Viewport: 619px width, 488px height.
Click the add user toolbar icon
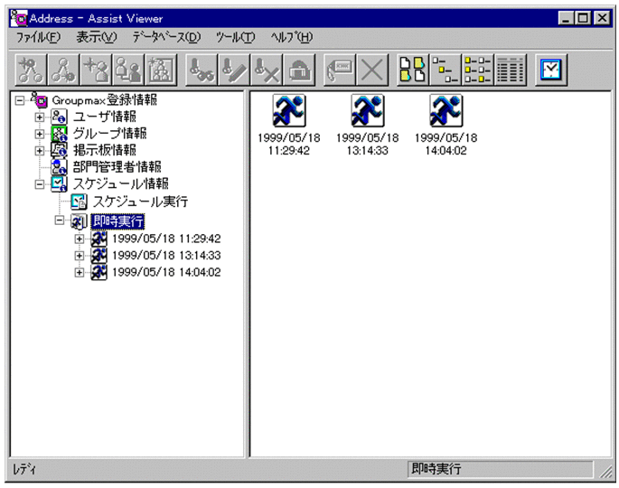coord(96,70)
